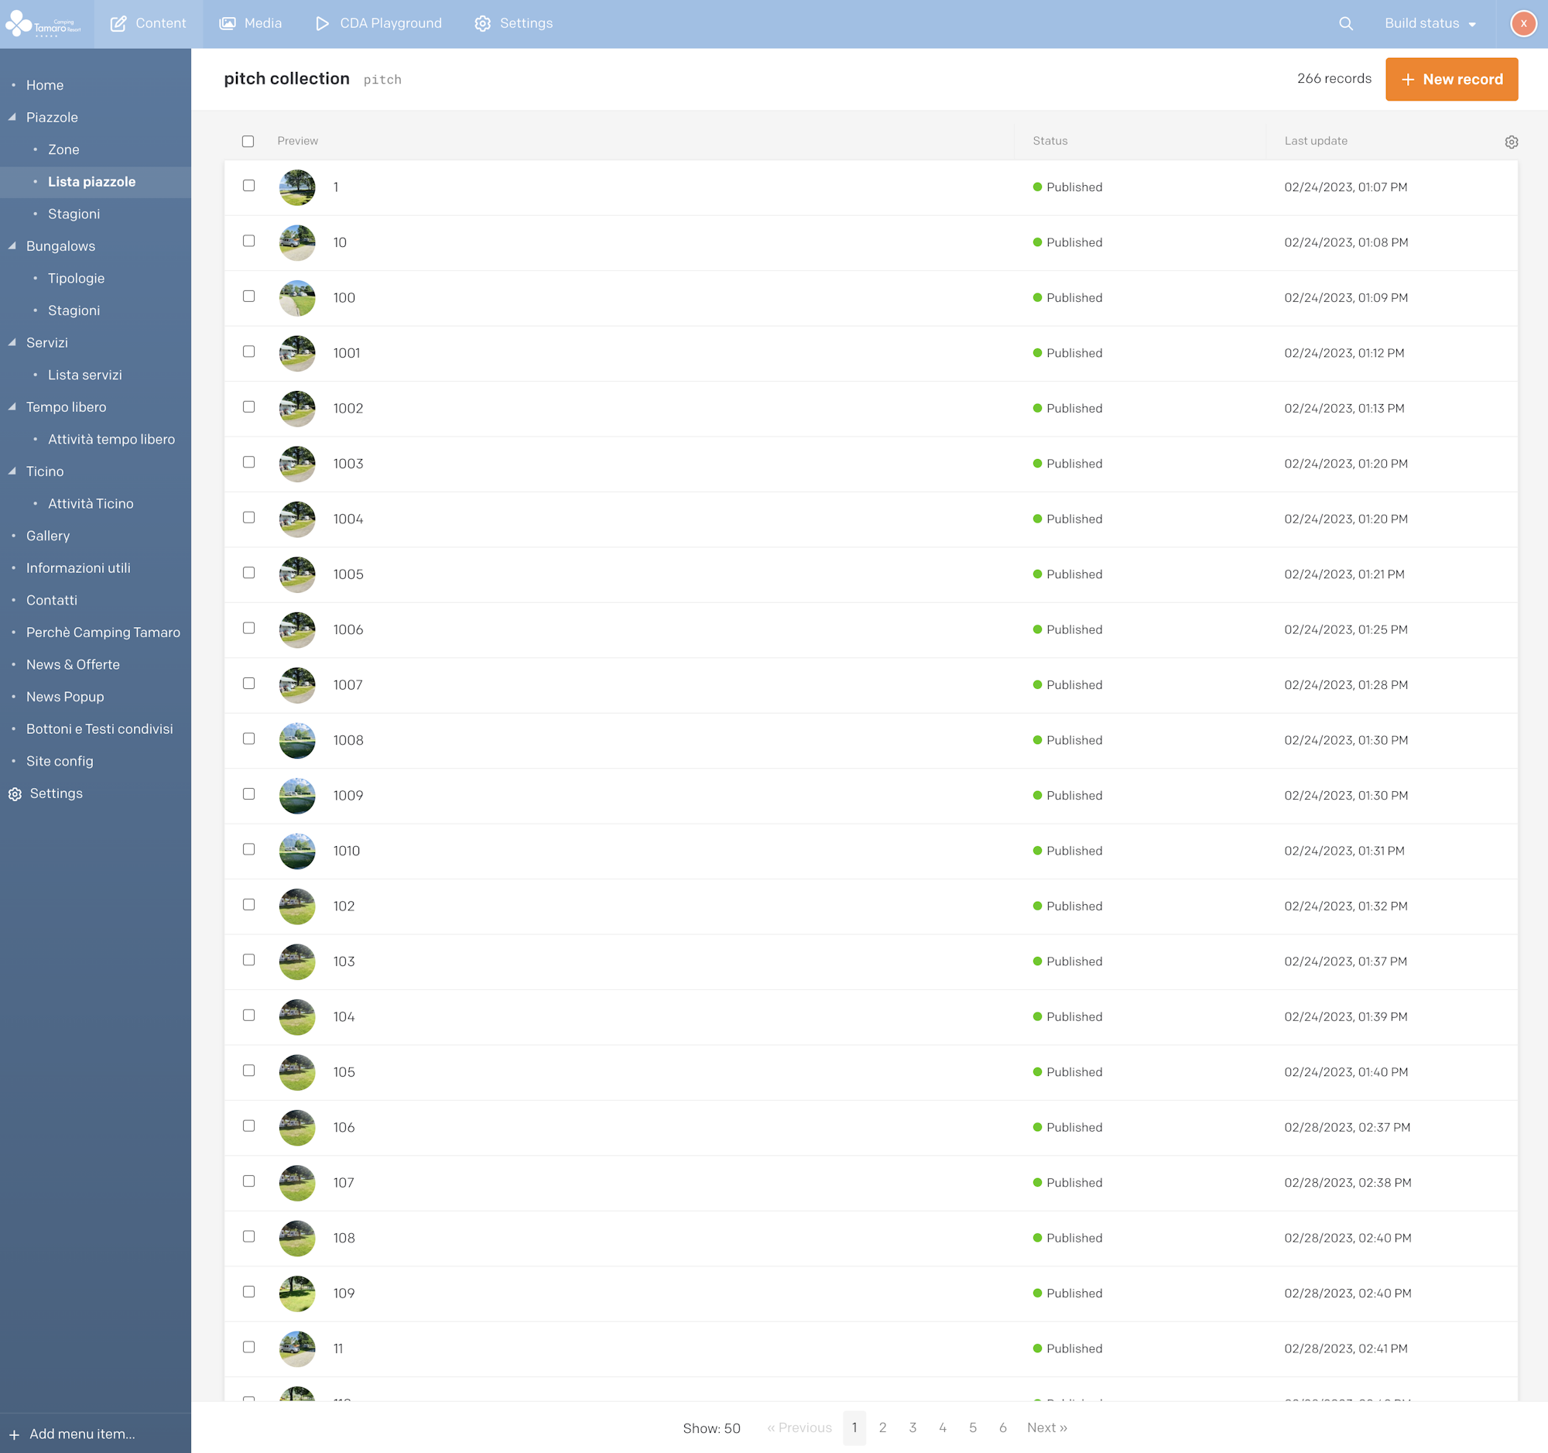
Task: Open thumbnail of record 1
Action: pos(297,187)
